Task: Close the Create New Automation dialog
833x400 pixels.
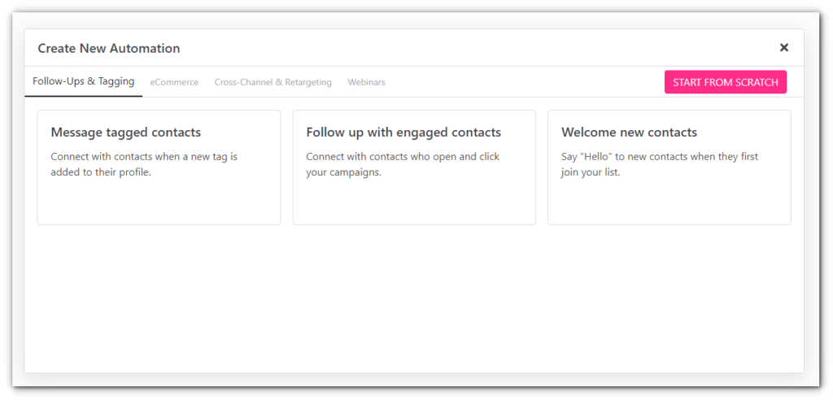Action: coord(783,48)
